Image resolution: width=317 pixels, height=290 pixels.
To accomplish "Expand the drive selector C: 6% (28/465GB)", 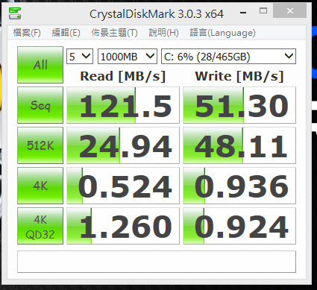I will tap(228, 57).
